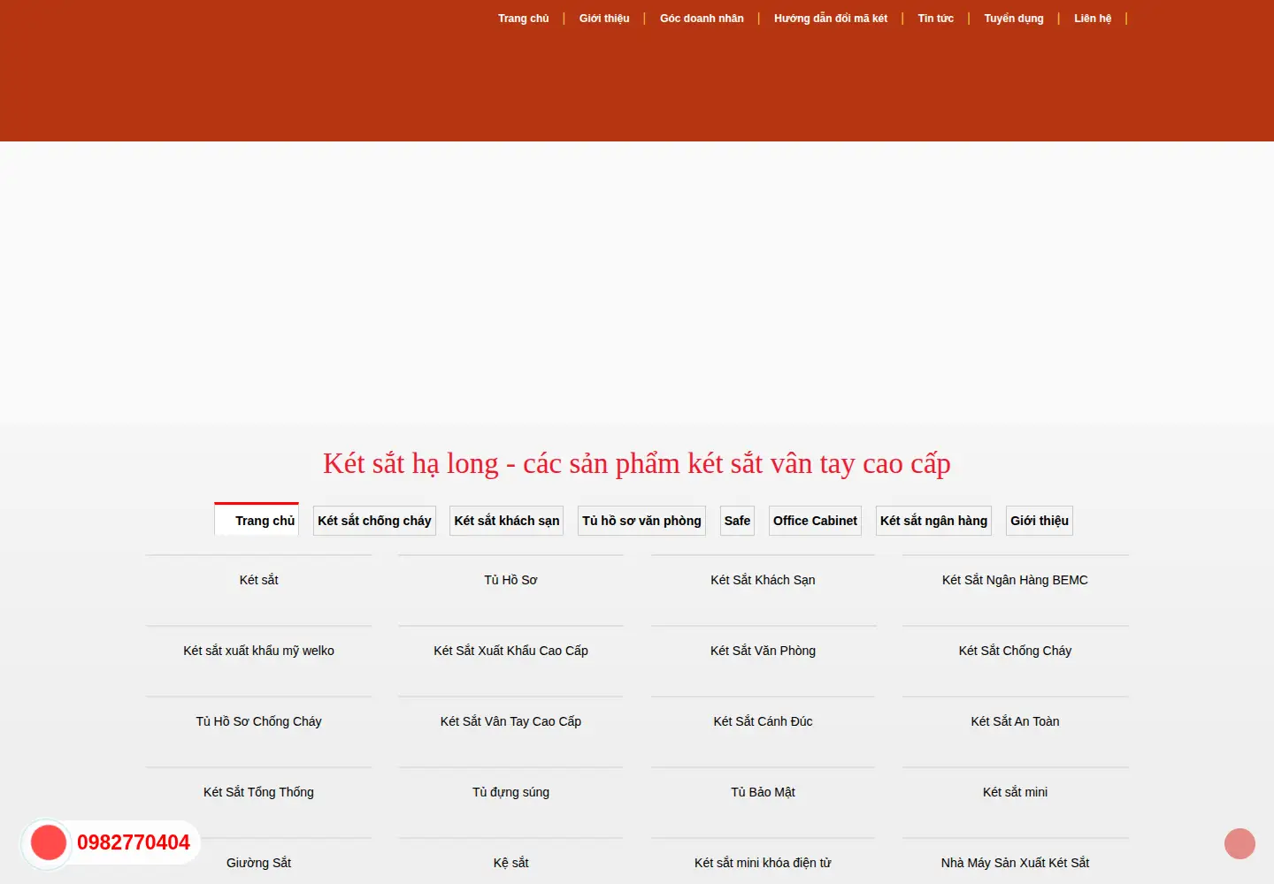Open Két Sắt Xuất Khẩu Cao Cấp
1274x884 pixels.
510,651
